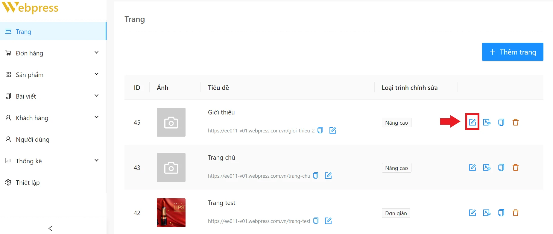Duplicate the Trang chủ page

click(x=501, y=167)
